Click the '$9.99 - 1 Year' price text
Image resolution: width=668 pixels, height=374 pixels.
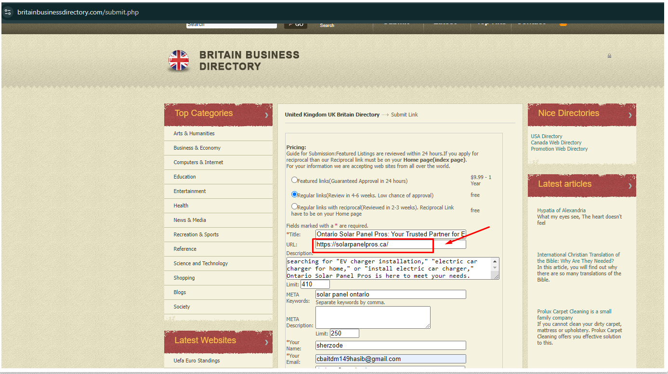tap(481, 180)
